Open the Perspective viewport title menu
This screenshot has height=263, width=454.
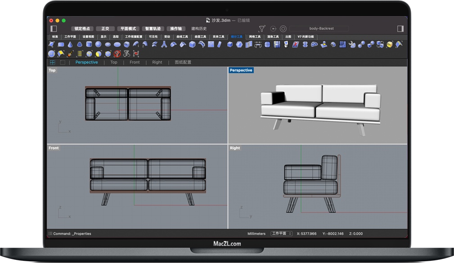tap(241, 70)
